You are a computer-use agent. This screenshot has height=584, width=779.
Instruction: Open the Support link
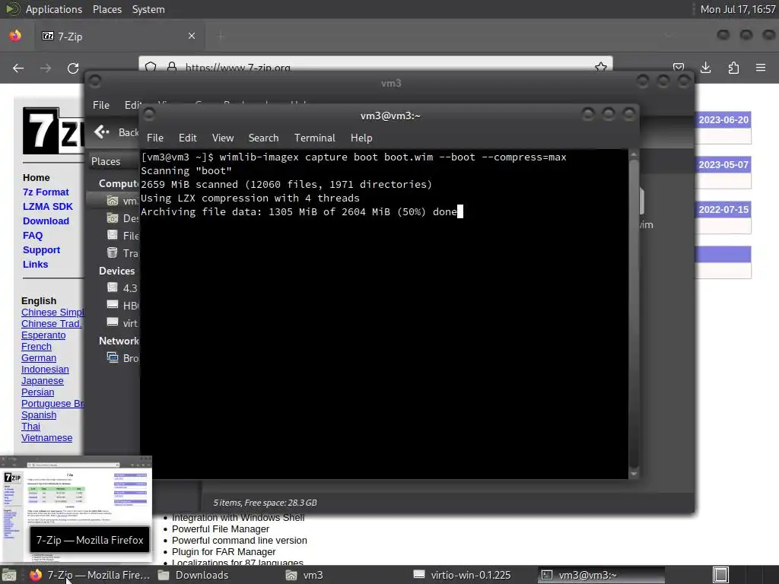pos(41,249)
